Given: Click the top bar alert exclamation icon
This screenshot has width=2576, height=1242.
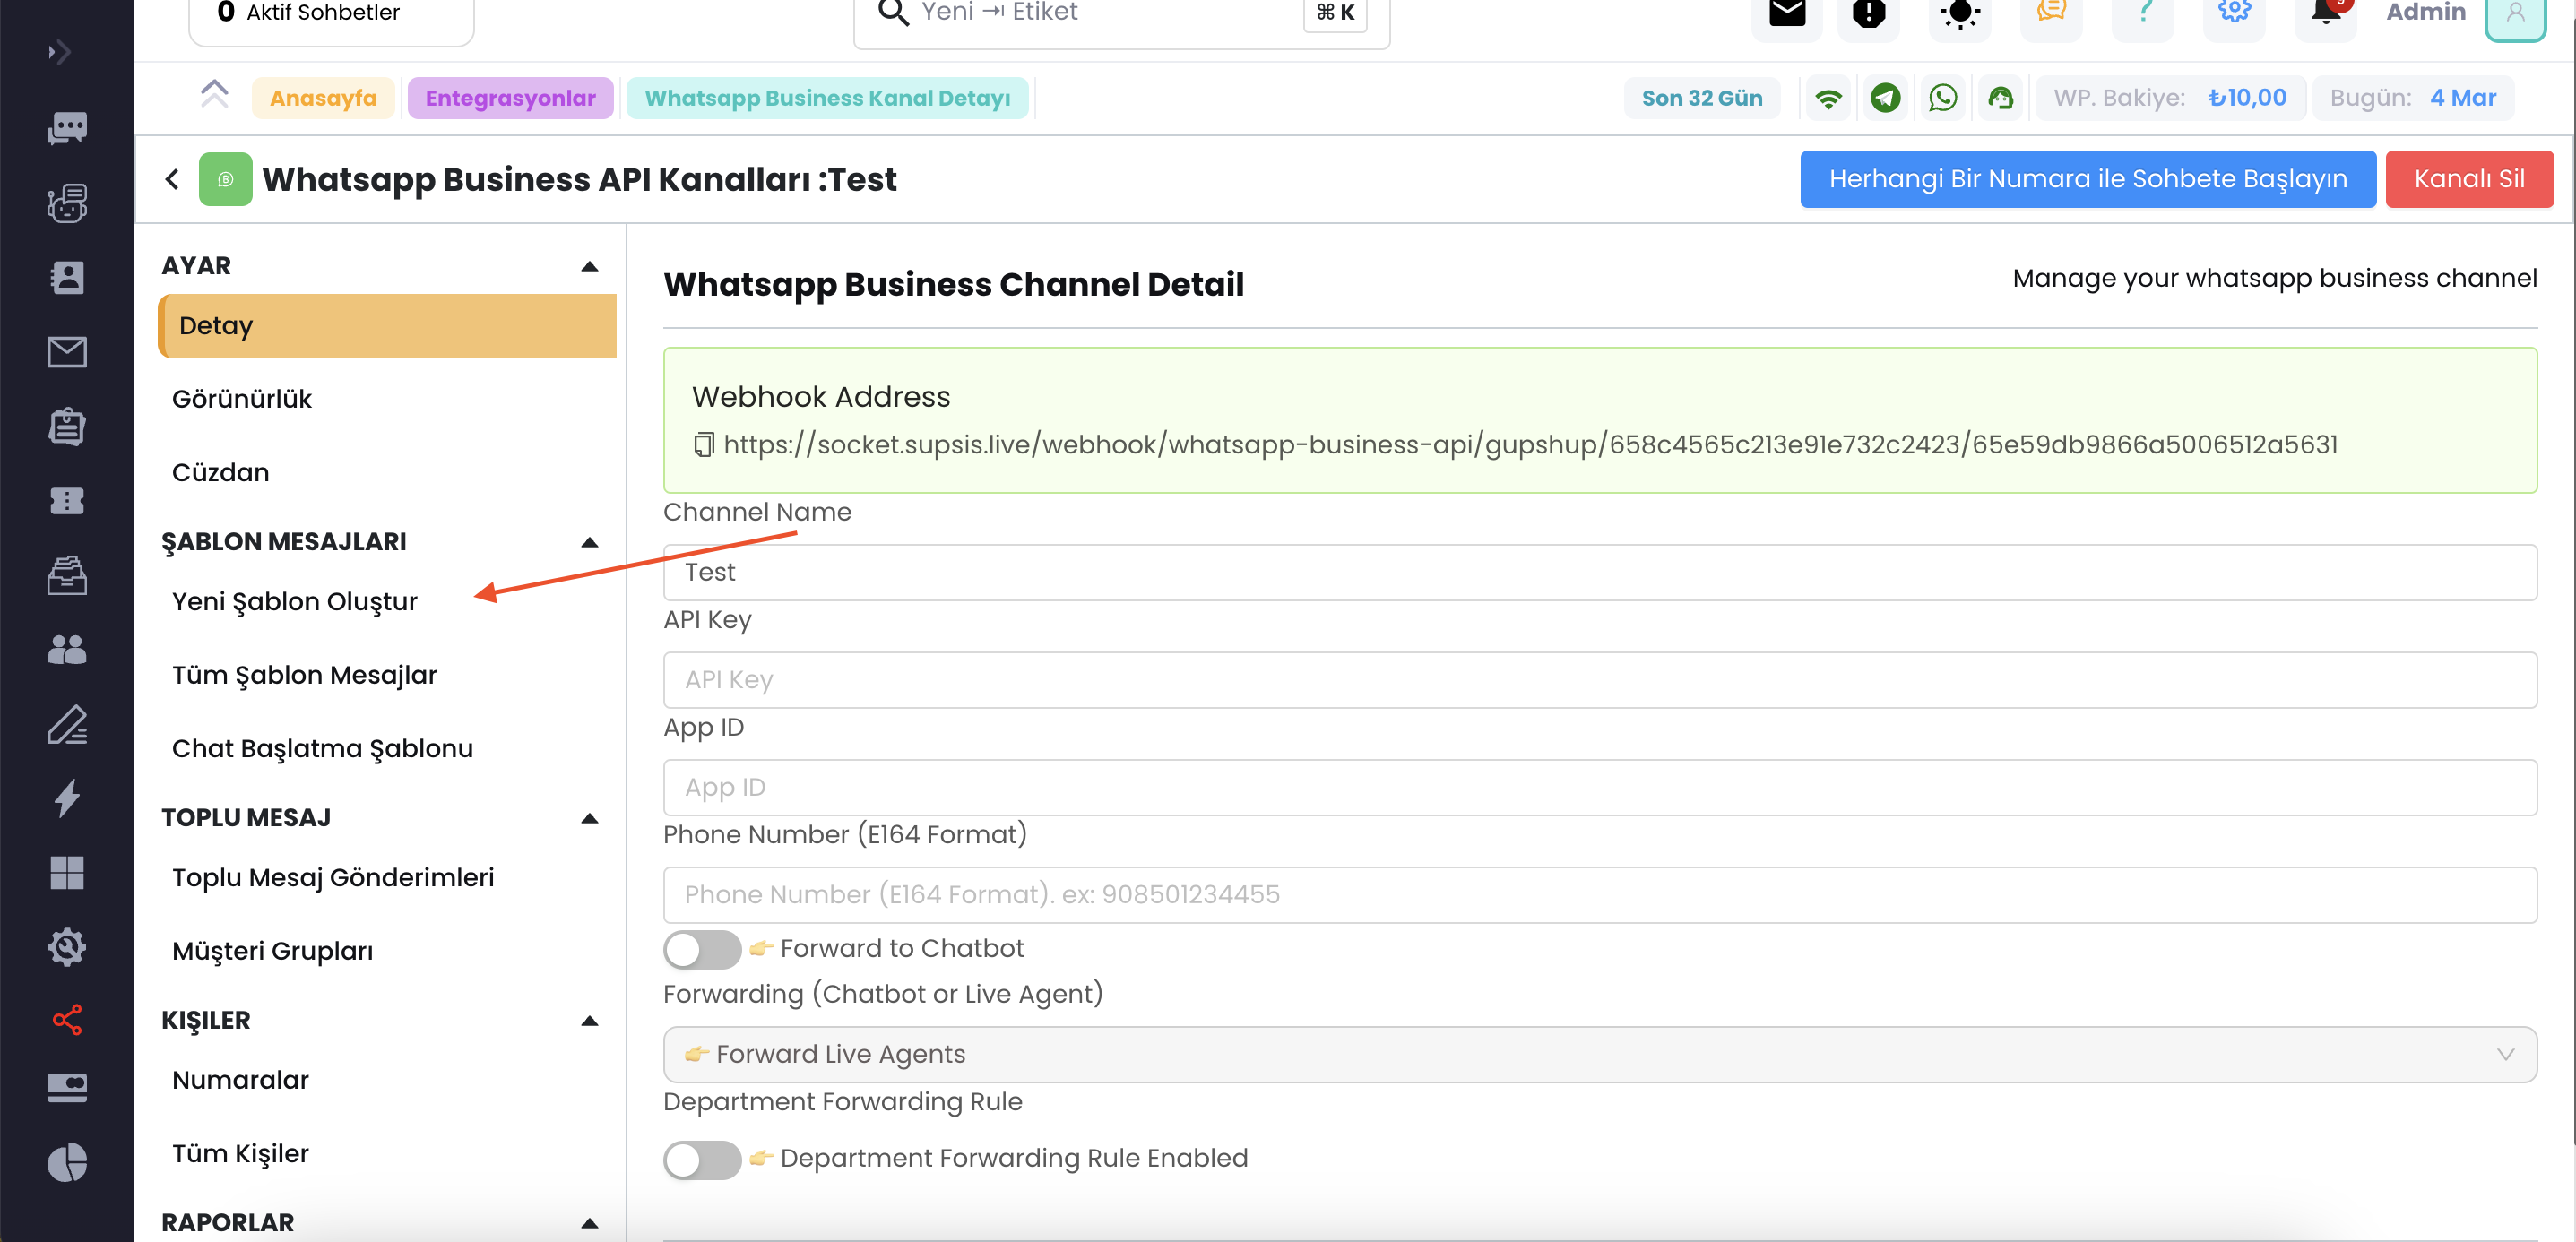Looking at the screenshot, I should coord(1868,14).
